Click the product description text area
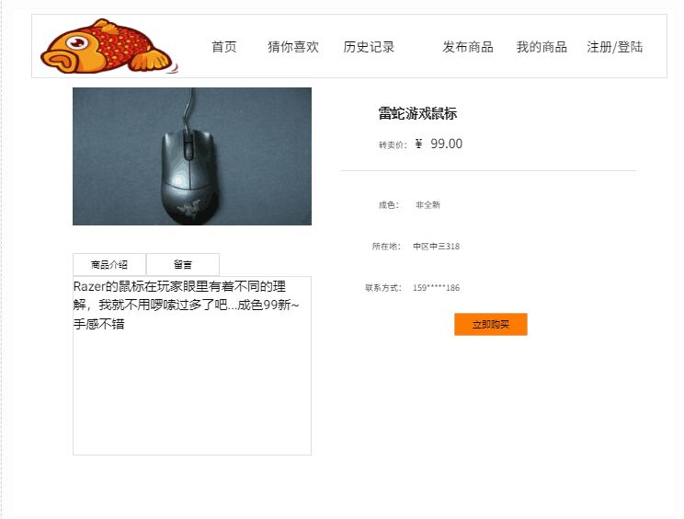Screen dimensions: 684x519 pos(192,366)
